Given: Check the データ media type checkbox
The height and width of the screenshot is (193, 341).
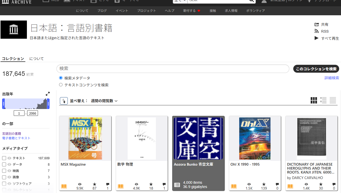Looking at the screenshot, I should 4,164.
